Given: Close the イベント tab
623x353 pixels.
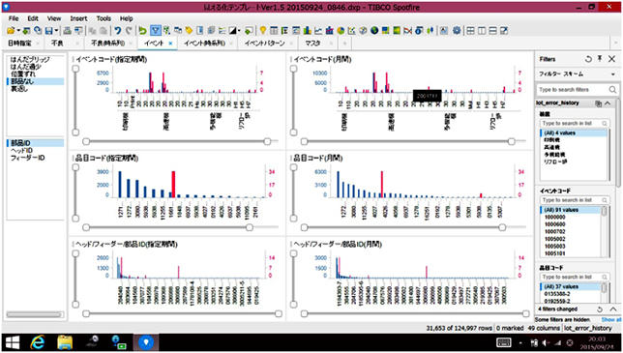Looking at the screenshot, I should (x=170, y=44).
